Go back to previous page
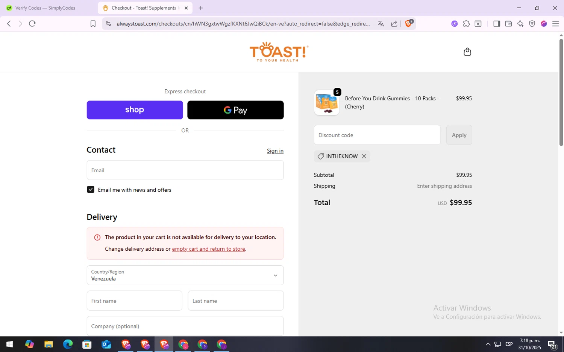The width and height of the screenshot is (564, 352). (x=9, y=24)
